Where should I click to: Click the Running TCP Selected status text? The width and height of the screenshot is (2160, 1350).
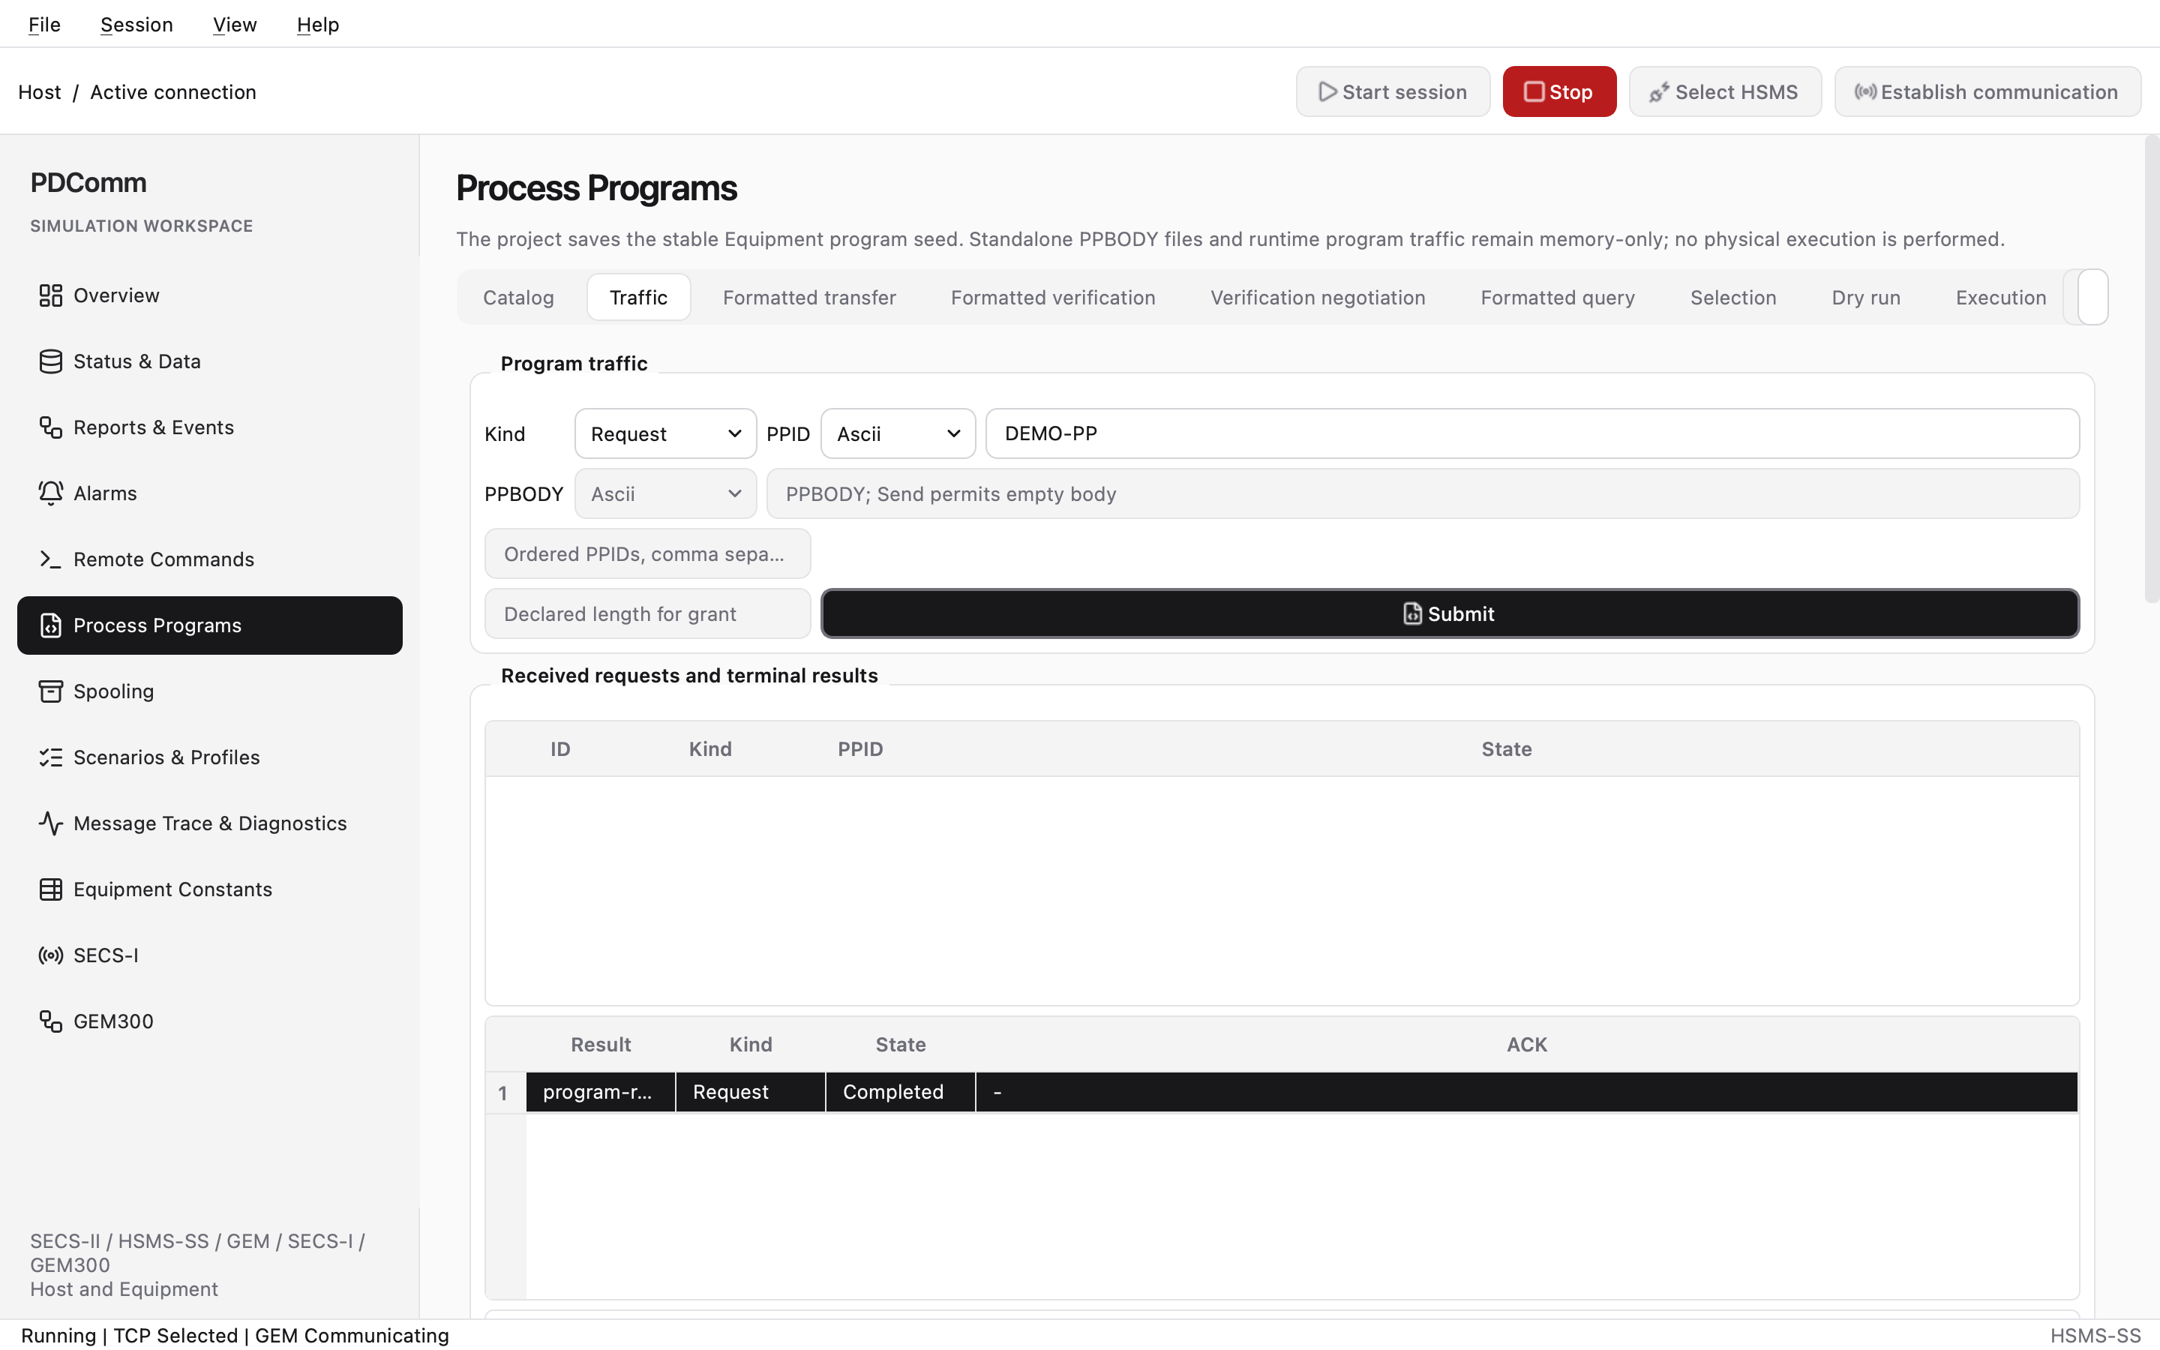point(235,1336)
